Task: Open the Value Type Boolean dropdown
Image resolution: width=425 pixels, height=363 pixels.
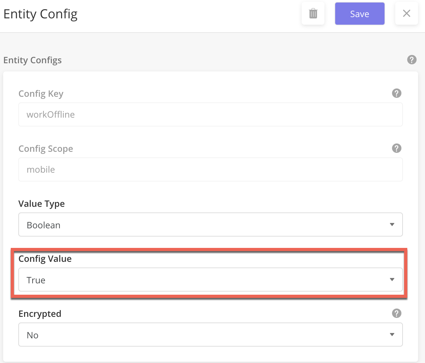Action: click(x=211, y=225)
